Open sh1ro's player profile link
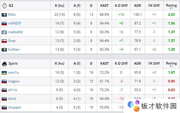The height and width of the screenshot is (113, 180). click(13, 90)
